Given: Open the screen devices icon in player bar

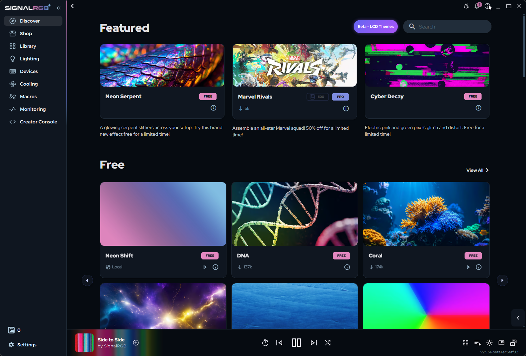Looking at the screenshot, I should 513,343.
